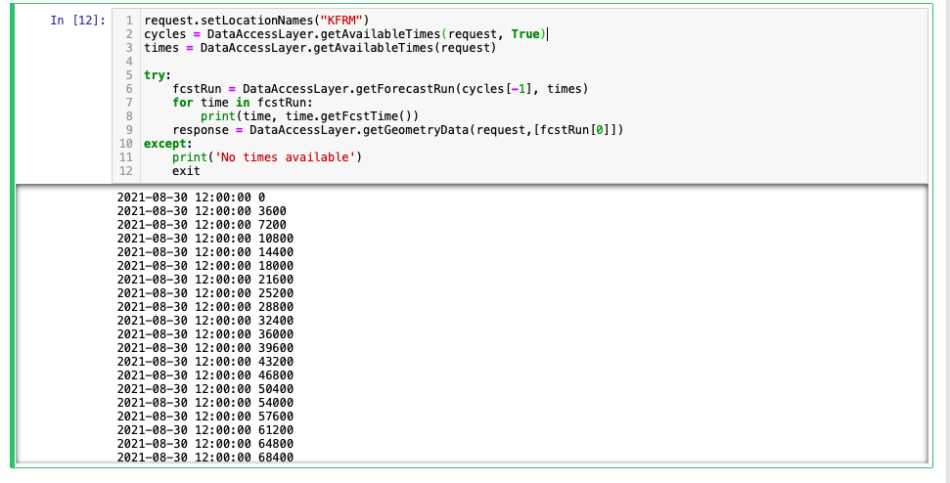Click the 'exit' statement on line 12
This screenshot has width=950, height=483.
pos(187,171)
